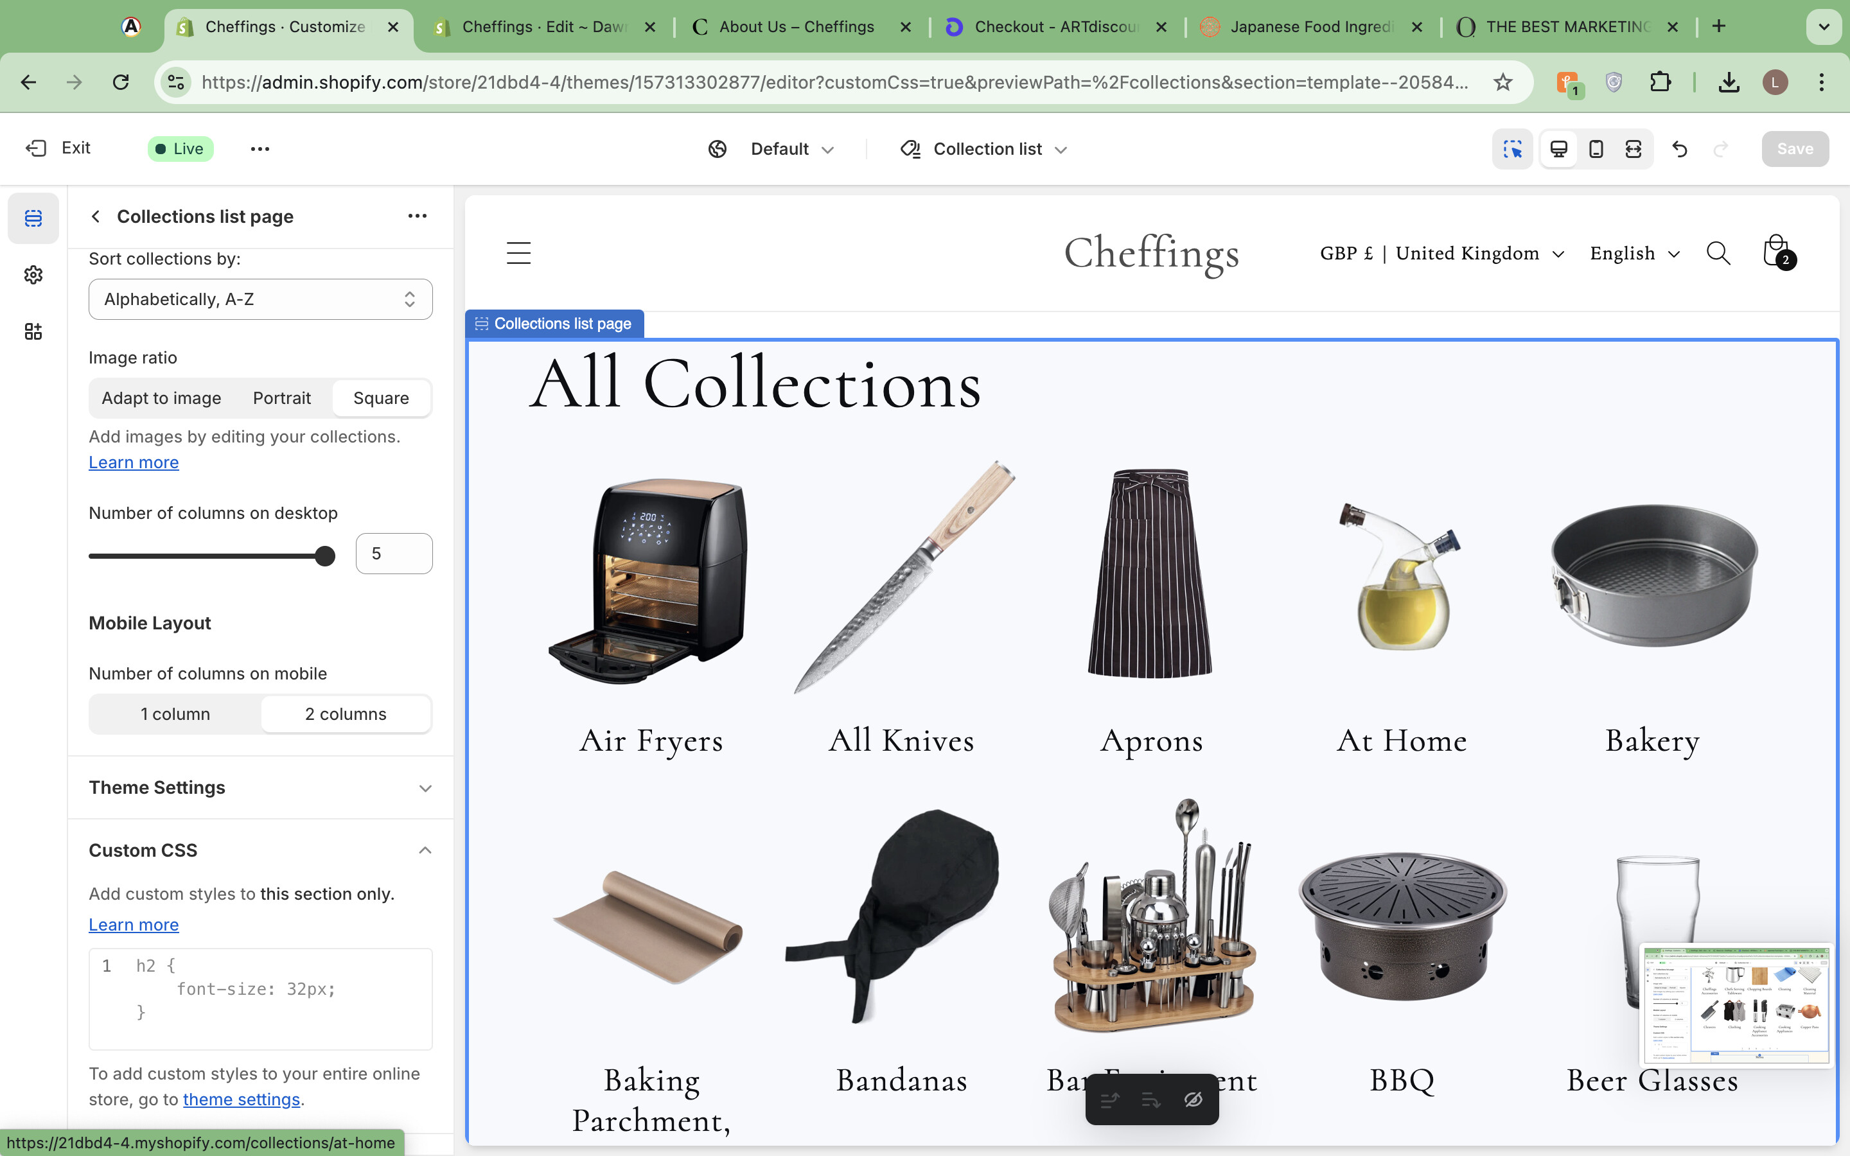Choose Adapt to image ratio option
This screenshot has height=1156, width=1850.
point(161,398)
